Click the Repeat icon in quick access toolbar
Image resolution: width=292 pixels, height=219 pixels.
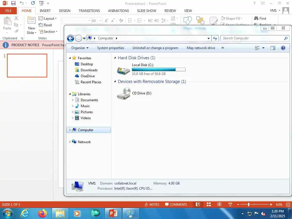click(33, 3)
